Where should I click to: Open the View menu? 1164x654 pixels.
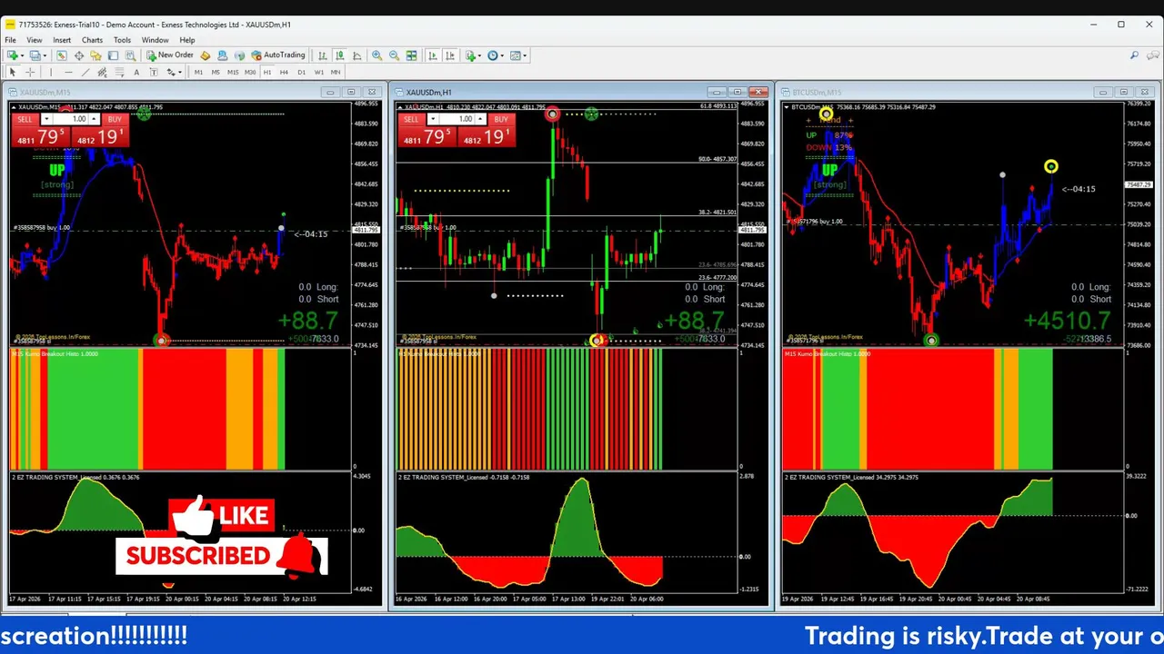point(34,40)
